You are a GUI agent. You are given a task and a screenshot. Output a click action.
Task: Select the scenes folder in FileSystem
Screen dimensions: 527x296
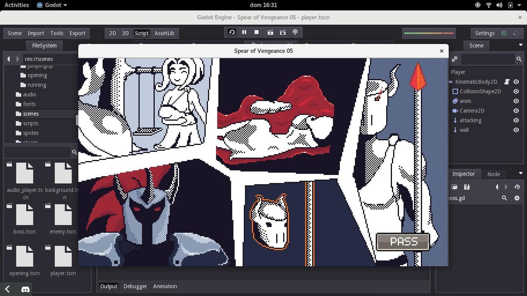[x=31, y=113]
